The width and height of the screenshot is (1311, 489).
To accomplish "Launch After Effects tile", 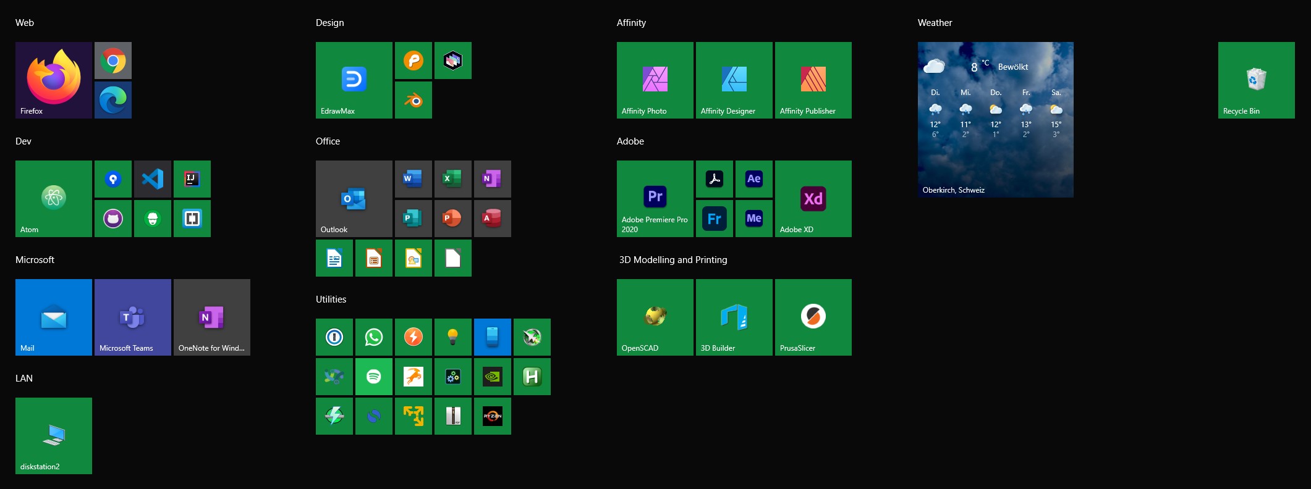I will (x=754, y=179).
